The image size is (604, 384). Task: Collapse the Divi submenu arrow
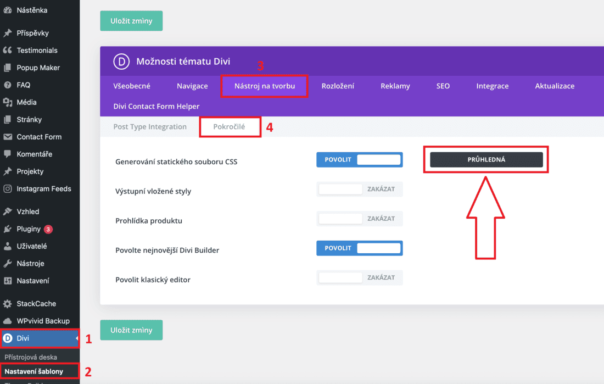77,338
